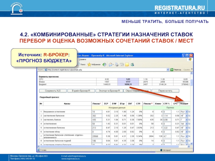The height and width of the screenshot is (161, 215).
Task: Open Избранное favorites star icon
Action: [89, 64]
